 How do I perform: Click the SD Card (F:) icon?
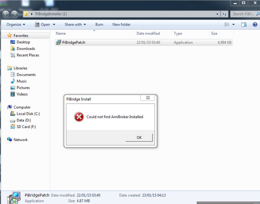click(x=13, y=126)
